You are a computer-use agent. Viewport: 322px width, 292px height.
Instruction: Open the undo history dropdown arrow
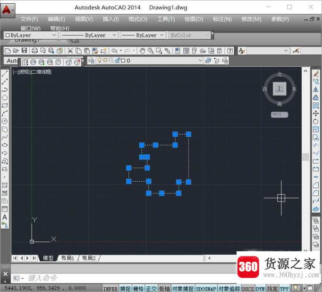pos(121,51)
